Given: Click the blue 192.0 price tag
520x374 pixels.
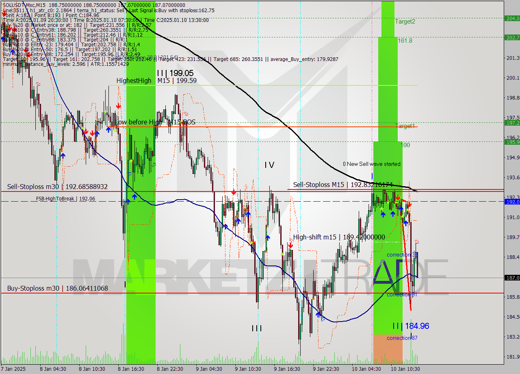Looking at the screenshot, I should click(x=512, y=202).
